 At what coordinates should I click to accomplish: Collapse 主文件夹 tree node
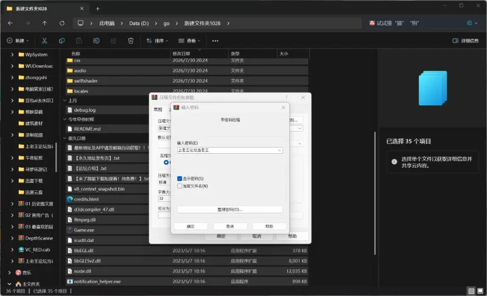pyautogui.click(x=9, y=284)
